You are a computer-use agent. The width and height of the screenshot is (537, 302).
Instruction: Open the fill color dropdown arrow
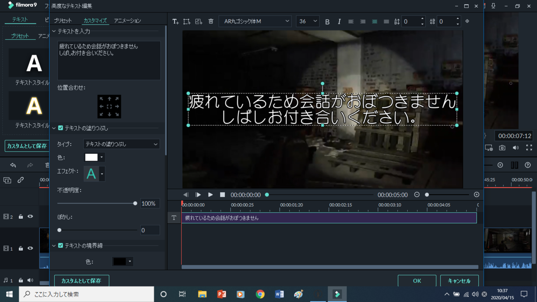(x=102, y=157)
